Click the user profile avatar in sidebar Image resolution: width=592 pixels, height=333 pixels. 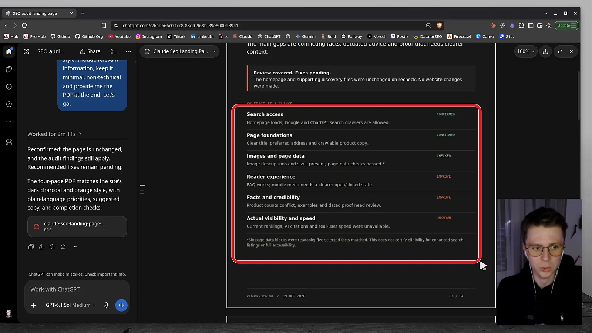tap(9, 314)
